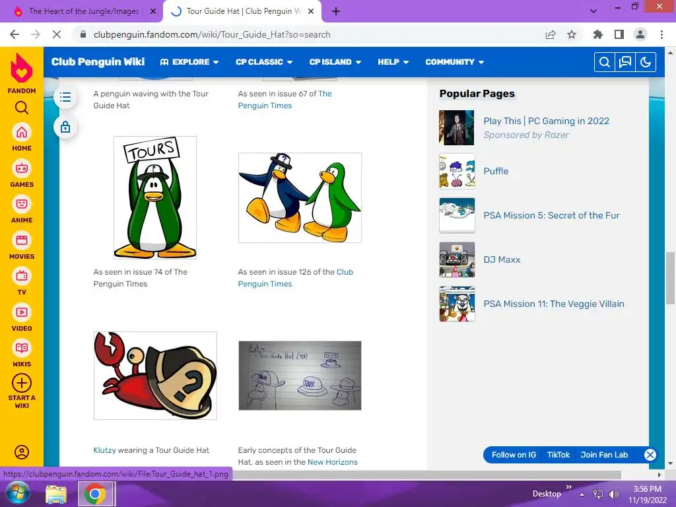
Task: Open the Chrome profile avatar
Action: coord(640,34)
